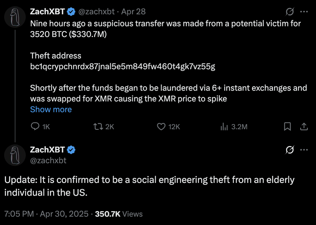Image resolution: width=316 pixels, height=225 pixels.
Task: Click @zachxbt handle below update tweet name
Action: (x=48, y=160)
